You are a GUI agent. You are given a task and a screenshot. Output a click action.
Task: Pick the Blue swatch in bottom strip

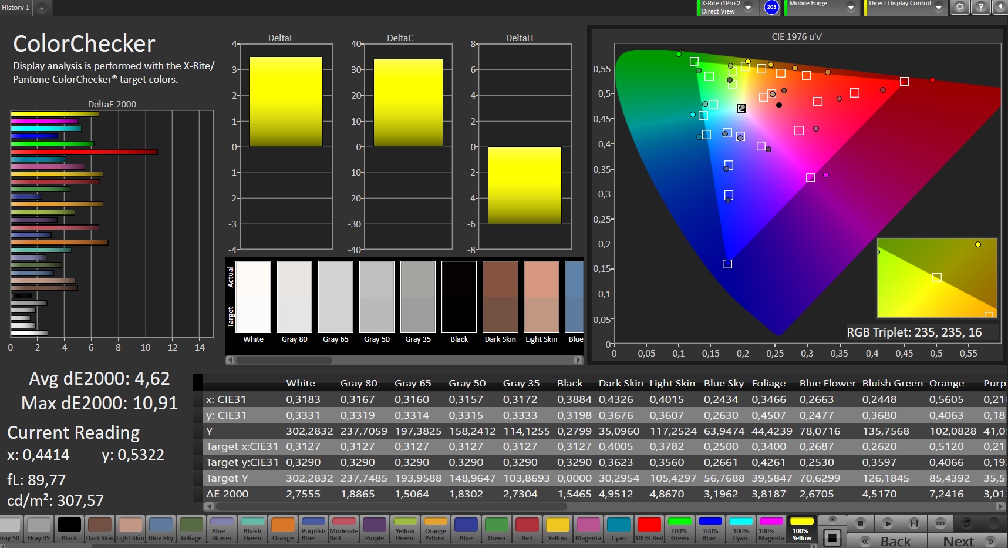pos(466,529)
